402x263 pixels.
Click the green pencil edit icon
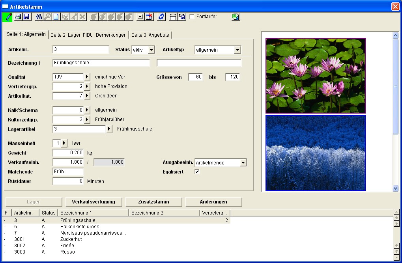(x=7, y=17)
